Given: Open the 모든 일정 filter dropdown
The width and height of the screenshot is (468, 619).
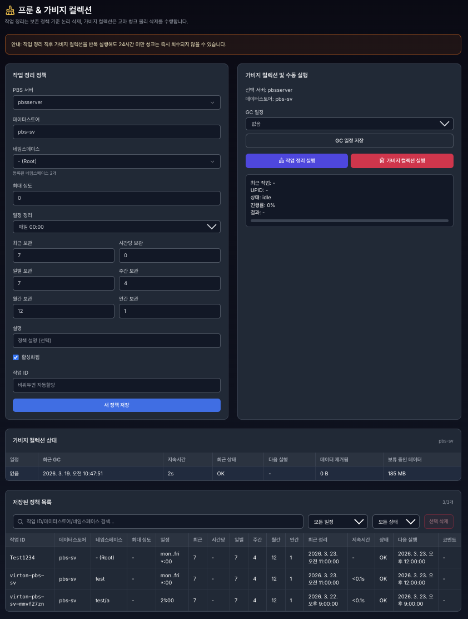Looking at the screenshot, I should pyautogui.click(x=338, y=522).
